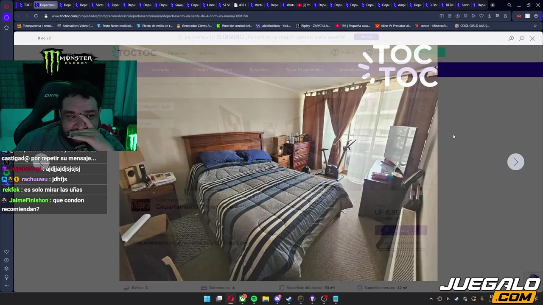
Task: Show hidden system tray icons
Action: point(431,299)
